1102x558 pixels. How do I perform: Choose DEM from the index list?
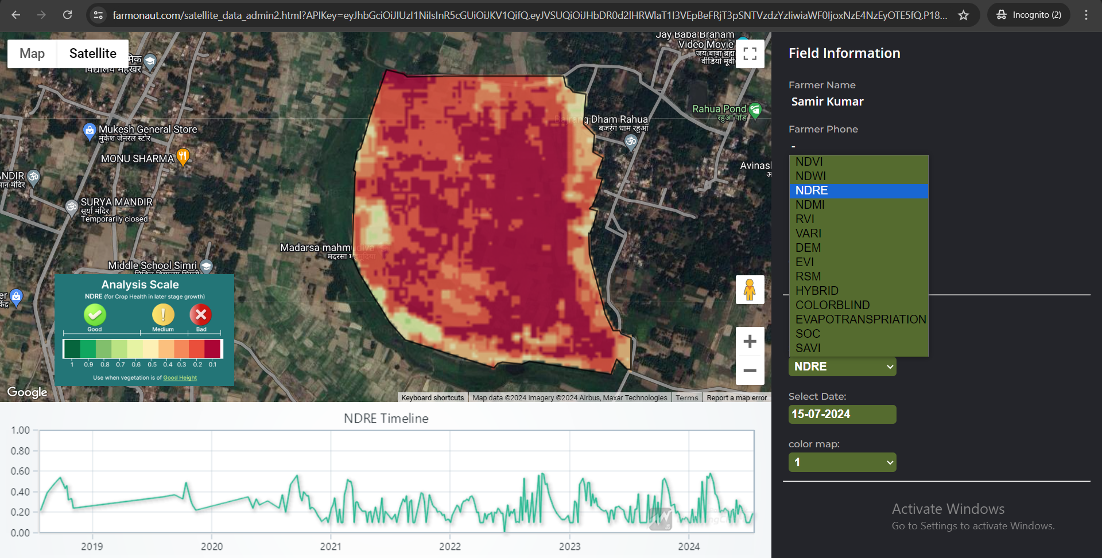(x=859, y=248)
